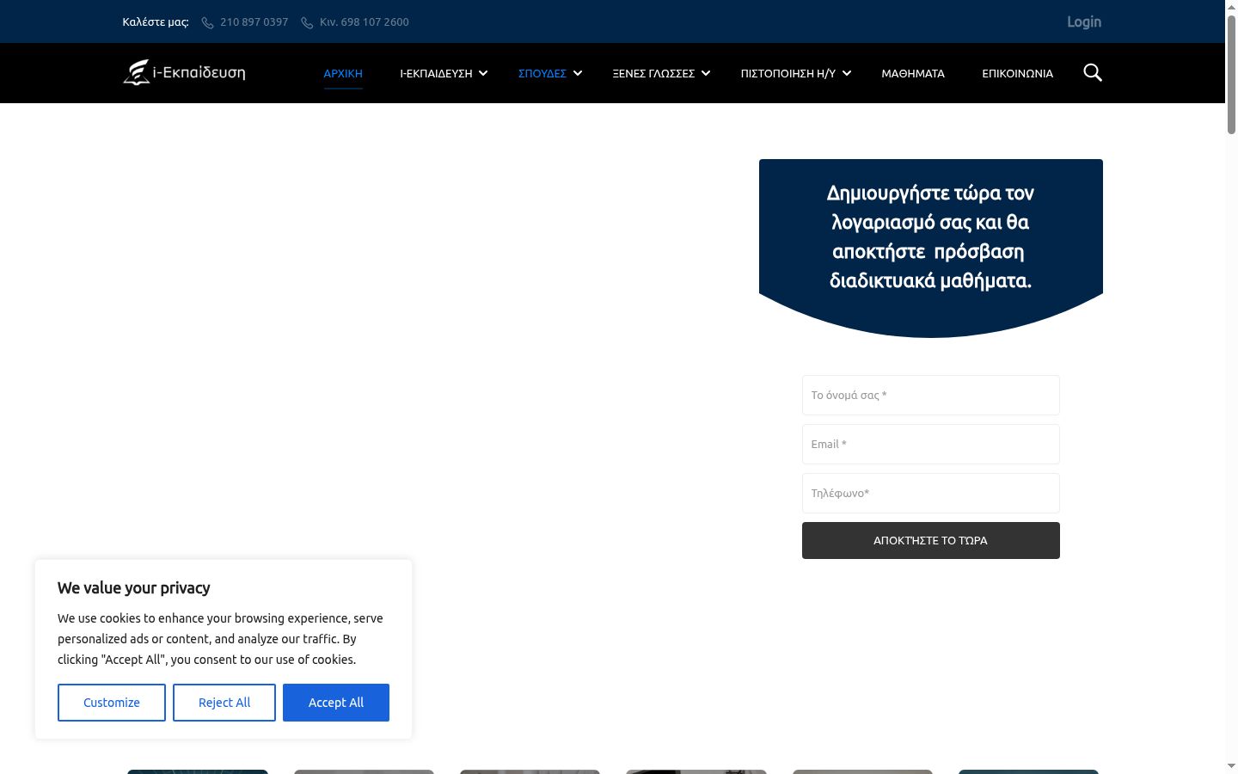Open the ΕΠΙΚΟΙΝΩΝΙΑ menu item
Viewport: 1238px width, 774px height.
point(1018,73)
